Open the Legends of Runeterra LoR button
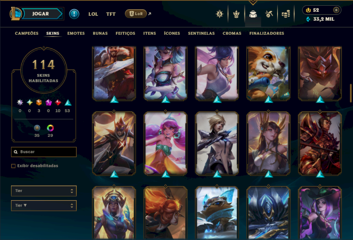 [x=136, y=14]
